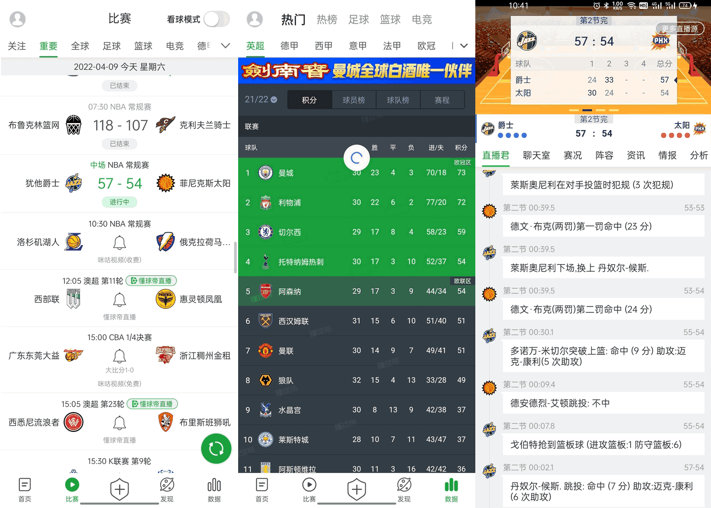Tap the 更多直播源 button
This screenshot has height=508, width=711.
(x=679, y=29)
